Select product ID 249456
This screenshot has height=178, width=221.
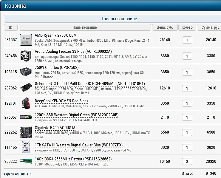tap(10, 56)
